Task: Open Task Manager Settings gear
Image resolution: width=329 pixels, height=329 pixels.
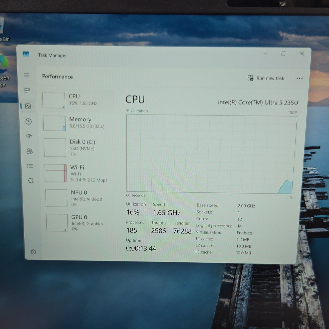Action: click(33, 252)
